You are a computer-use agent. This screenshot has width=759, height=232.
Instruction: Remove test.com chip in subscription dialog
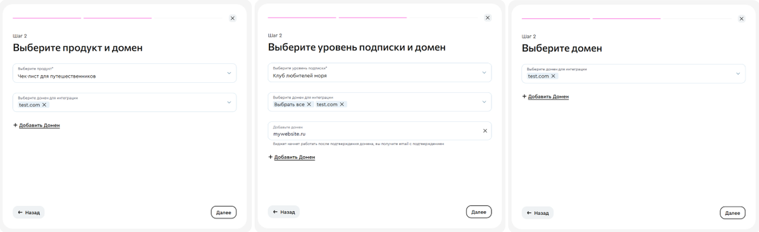(x=342, y=104)
